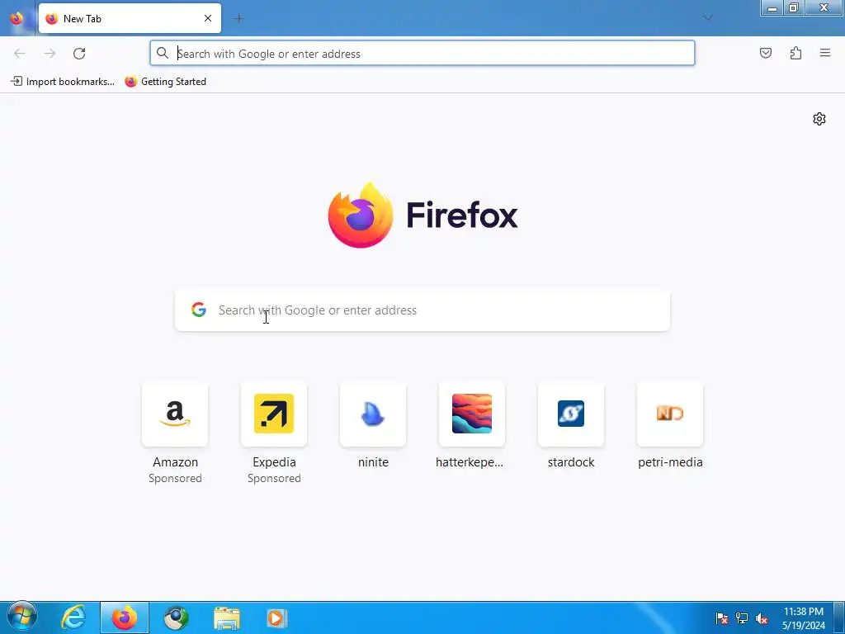Launch Internet Explorer from taskbar

point(73,617)
